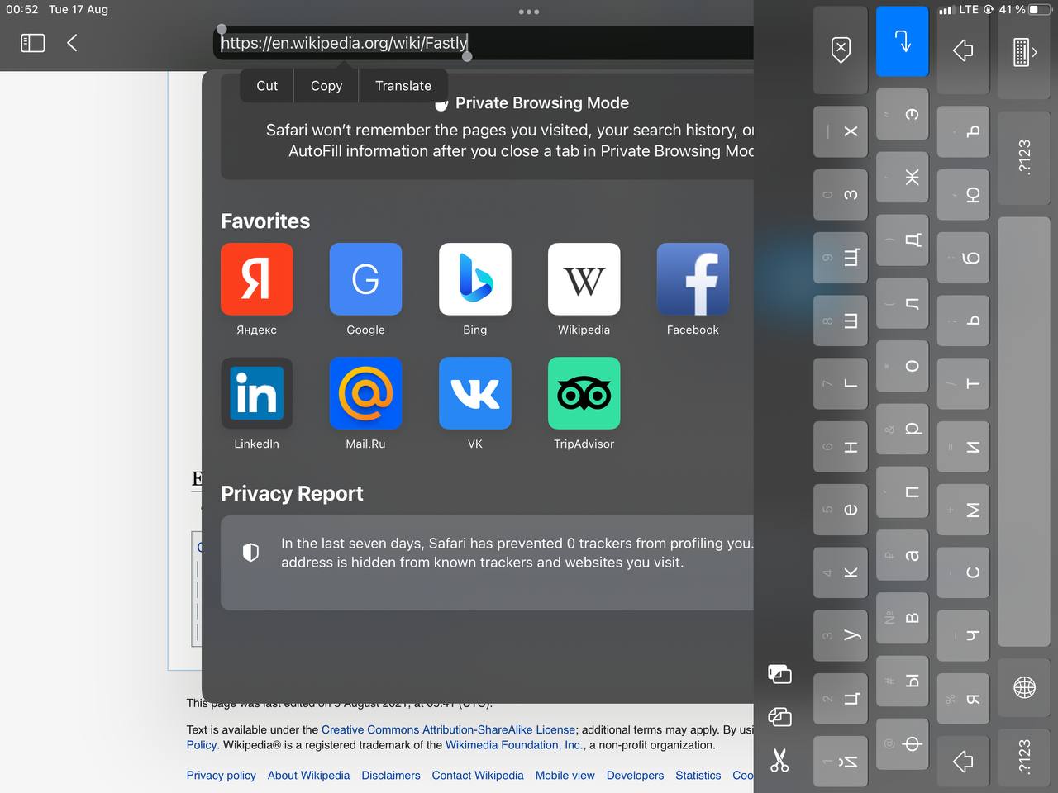Toggle Shift key beside the я key

tap(963, 761)
